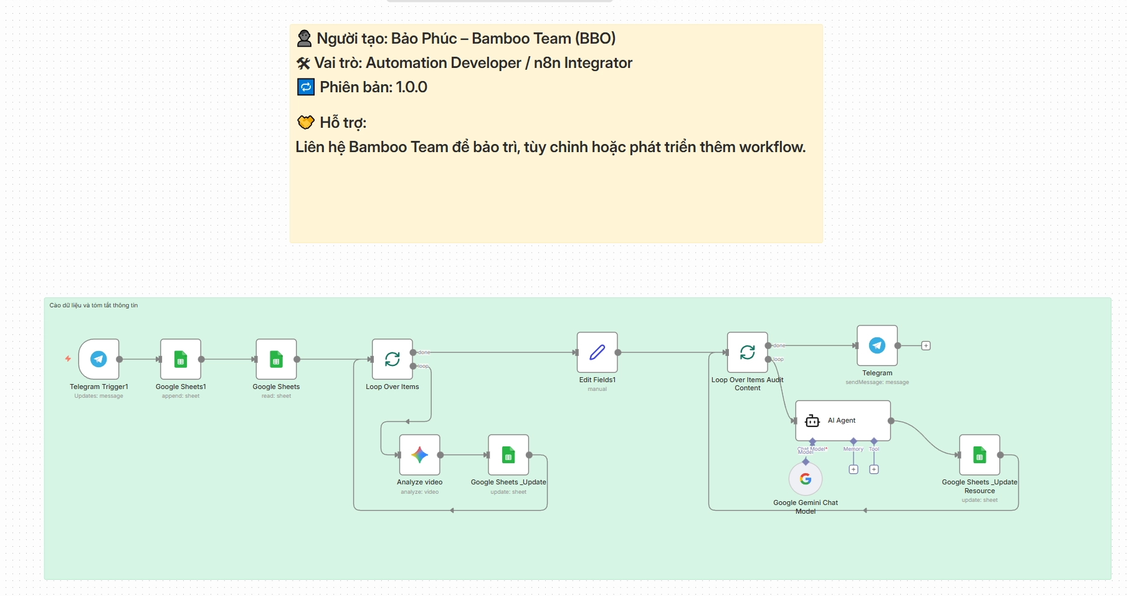This screenshot has height=596, width=1127.
Task: Click the Chat Model connector on AI Agent
Action: [812, 441]
